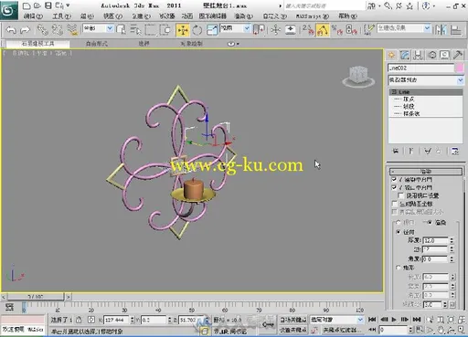Viewport: 468px width, 337px height.
Task: Open the Select by Name list
Action: coord(135,30)
